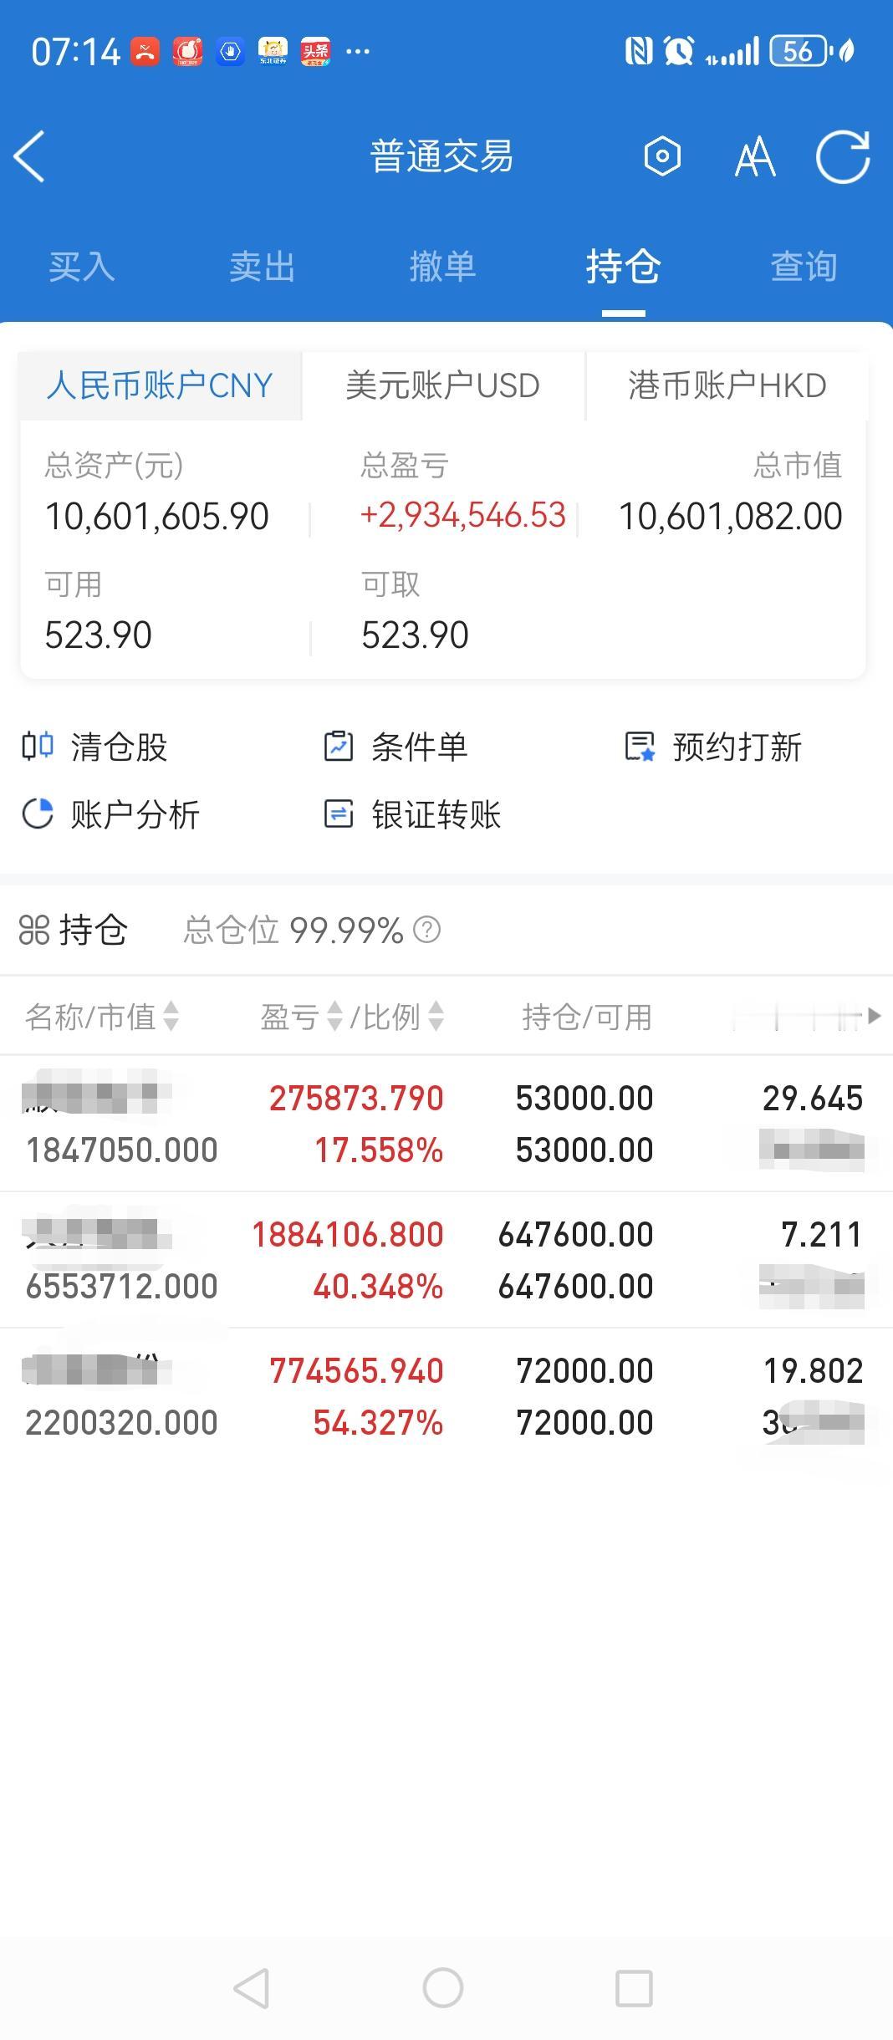Switch to the 买入 tab
Image resolution: width=893 pixels, height=2040 pixels.
click(81, 267)
